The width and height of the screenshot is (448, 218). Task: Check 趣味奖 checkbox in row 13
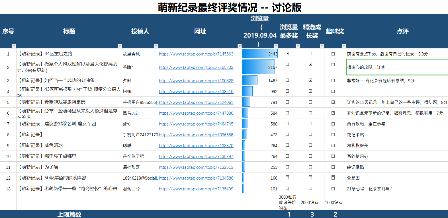pos(333,188)
